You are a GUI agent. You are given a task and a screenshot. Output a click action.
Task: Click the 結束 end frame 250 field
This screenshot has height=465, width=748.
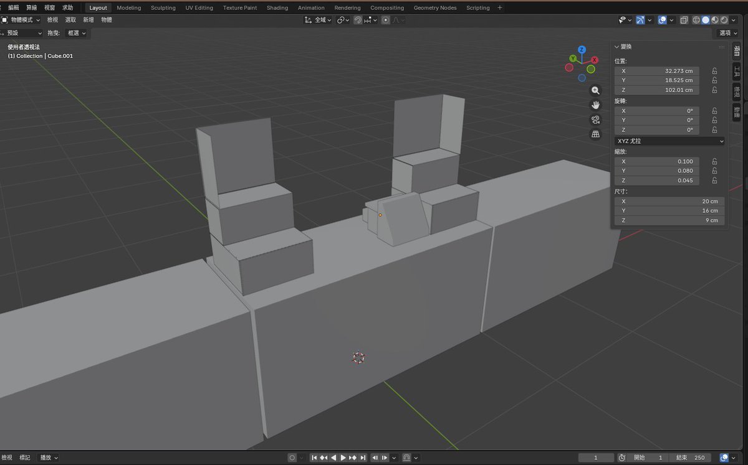click(x=691, y=458)
